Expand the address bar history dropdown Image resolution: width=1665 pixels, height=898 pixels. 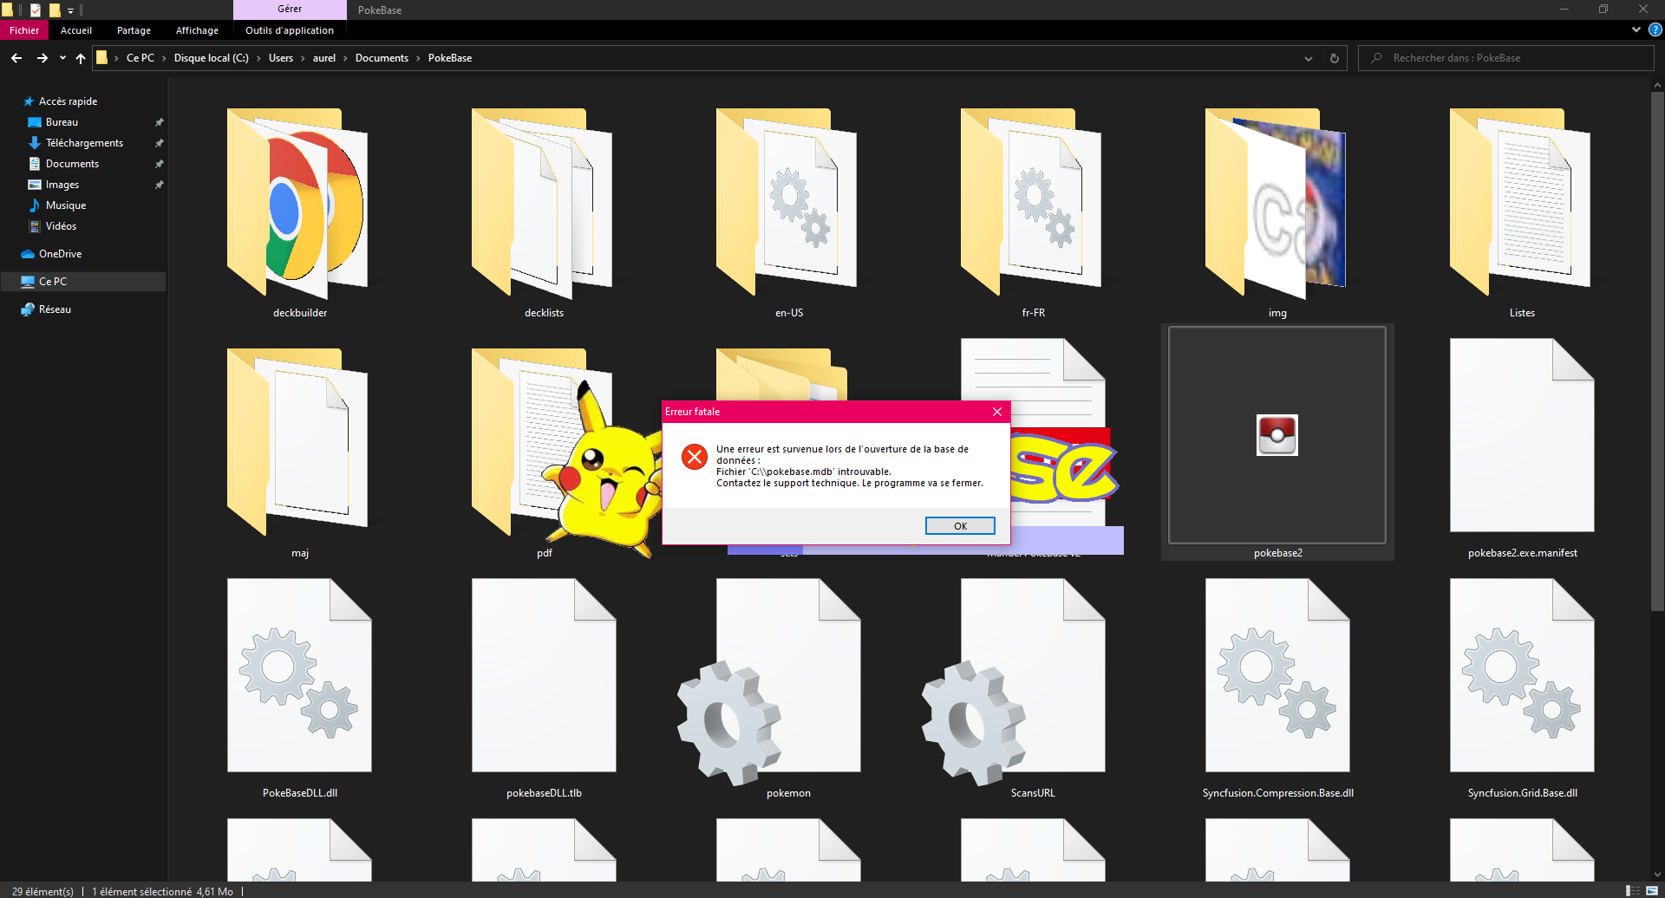(x=1308, y=58)
